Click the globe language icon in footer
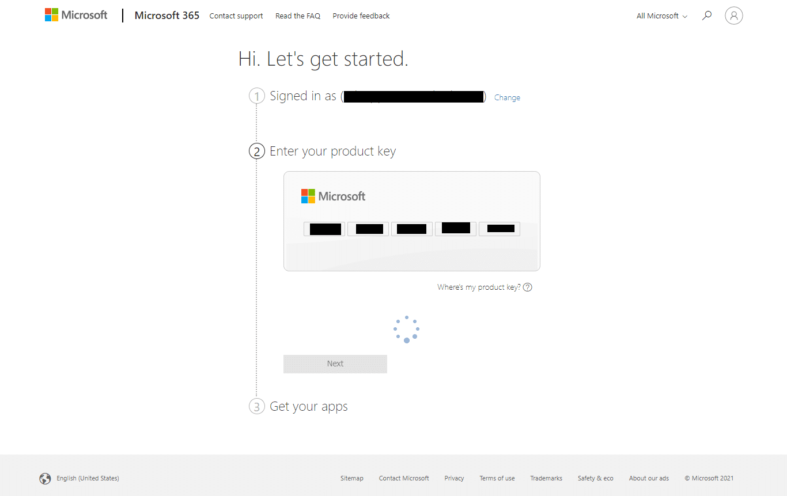Screen dimensions: 787x496 click(x=45, y=478)
